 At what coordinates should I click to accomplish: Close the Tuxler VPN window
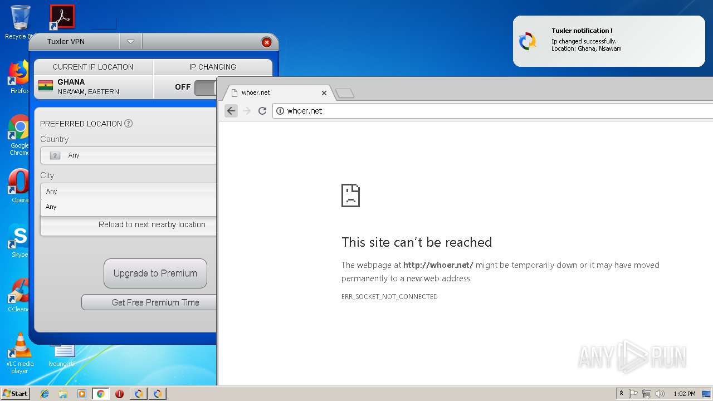point(266,42)
